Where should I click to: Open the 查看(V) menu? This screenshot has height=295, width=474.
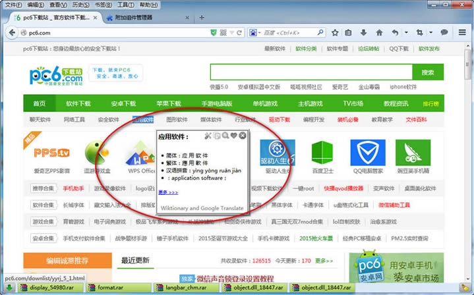point(58,5)
